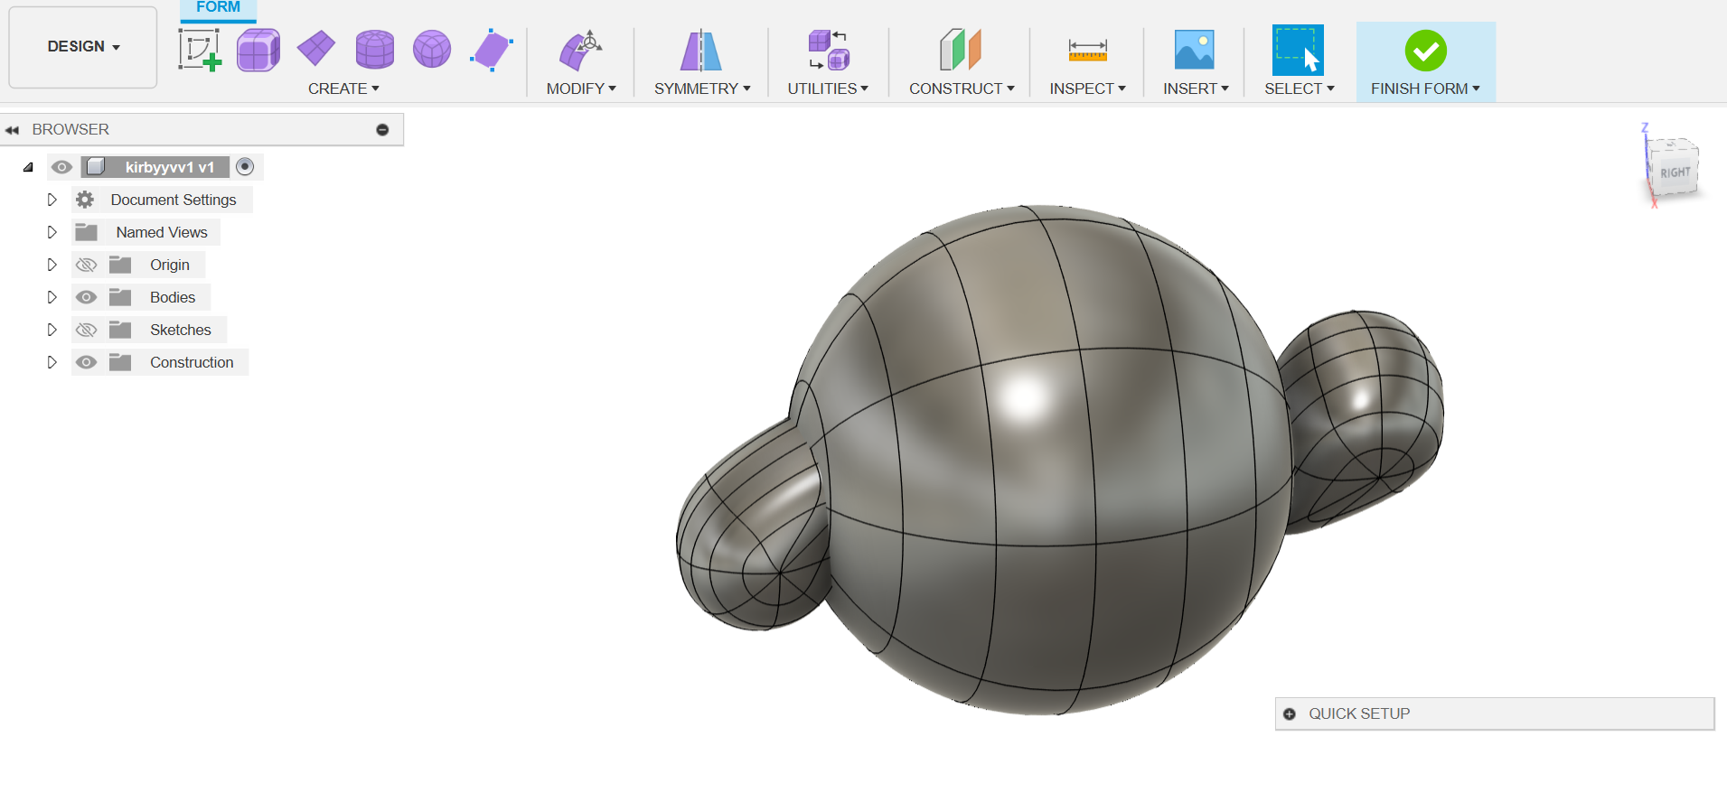This screenshot has width=1727, height=811.
Task: Select the Bodies label
Action: (x=173, y=297)
